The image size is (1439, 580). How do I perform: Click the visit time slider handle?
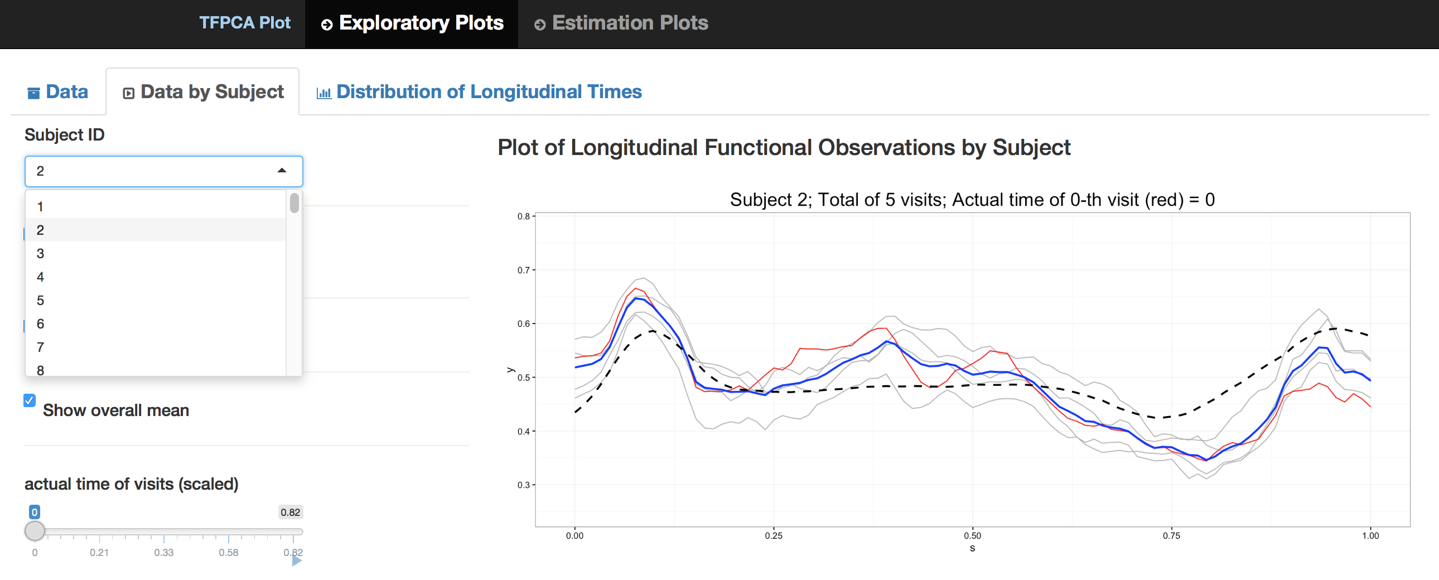click(x=35, y=531)
